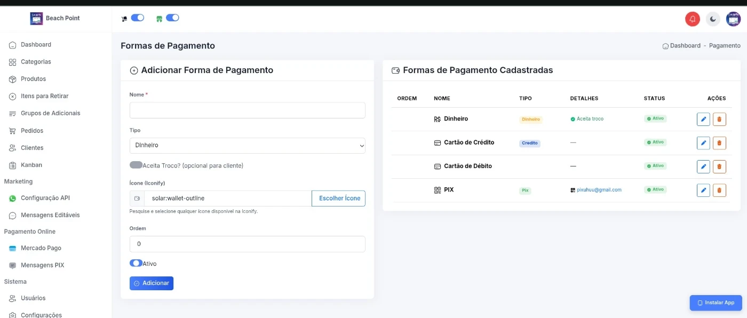The width and height of the screenshot is (747, 318).
Task: Toggle the first top bar switch
Action: [x=137, y=18]
